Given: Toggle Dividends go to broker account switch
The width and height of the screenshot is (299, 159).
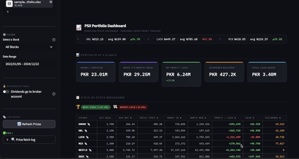Looking at the screenshot, I should 6,92.
